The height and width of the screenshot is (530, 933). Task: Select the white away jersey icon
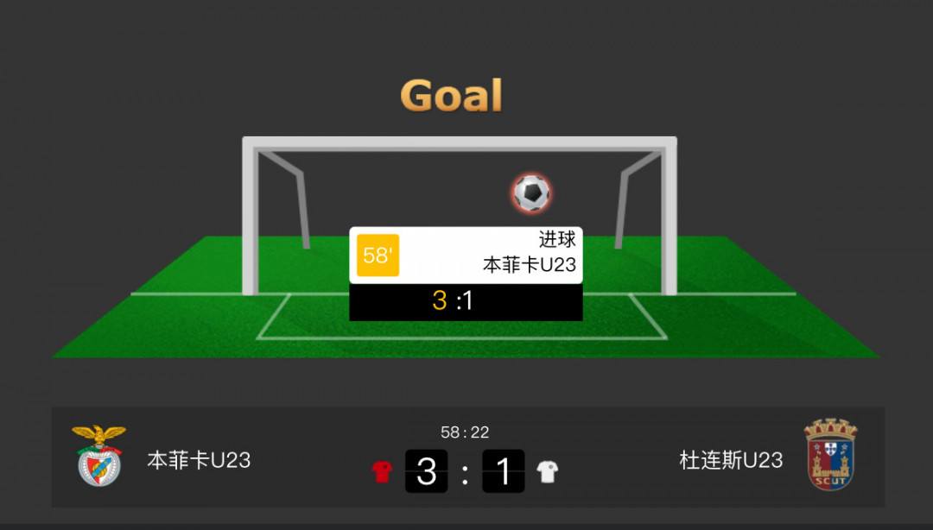[548, 471]
